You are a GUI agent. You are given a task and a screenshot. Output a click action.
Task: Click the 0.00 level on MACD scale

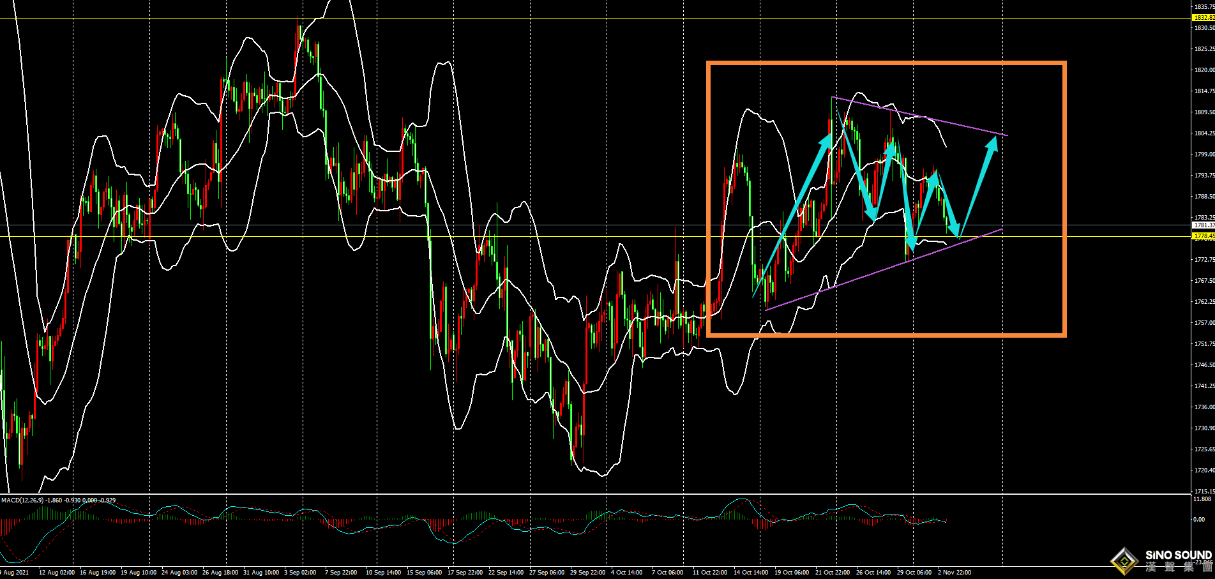(x=1199, y=520)
